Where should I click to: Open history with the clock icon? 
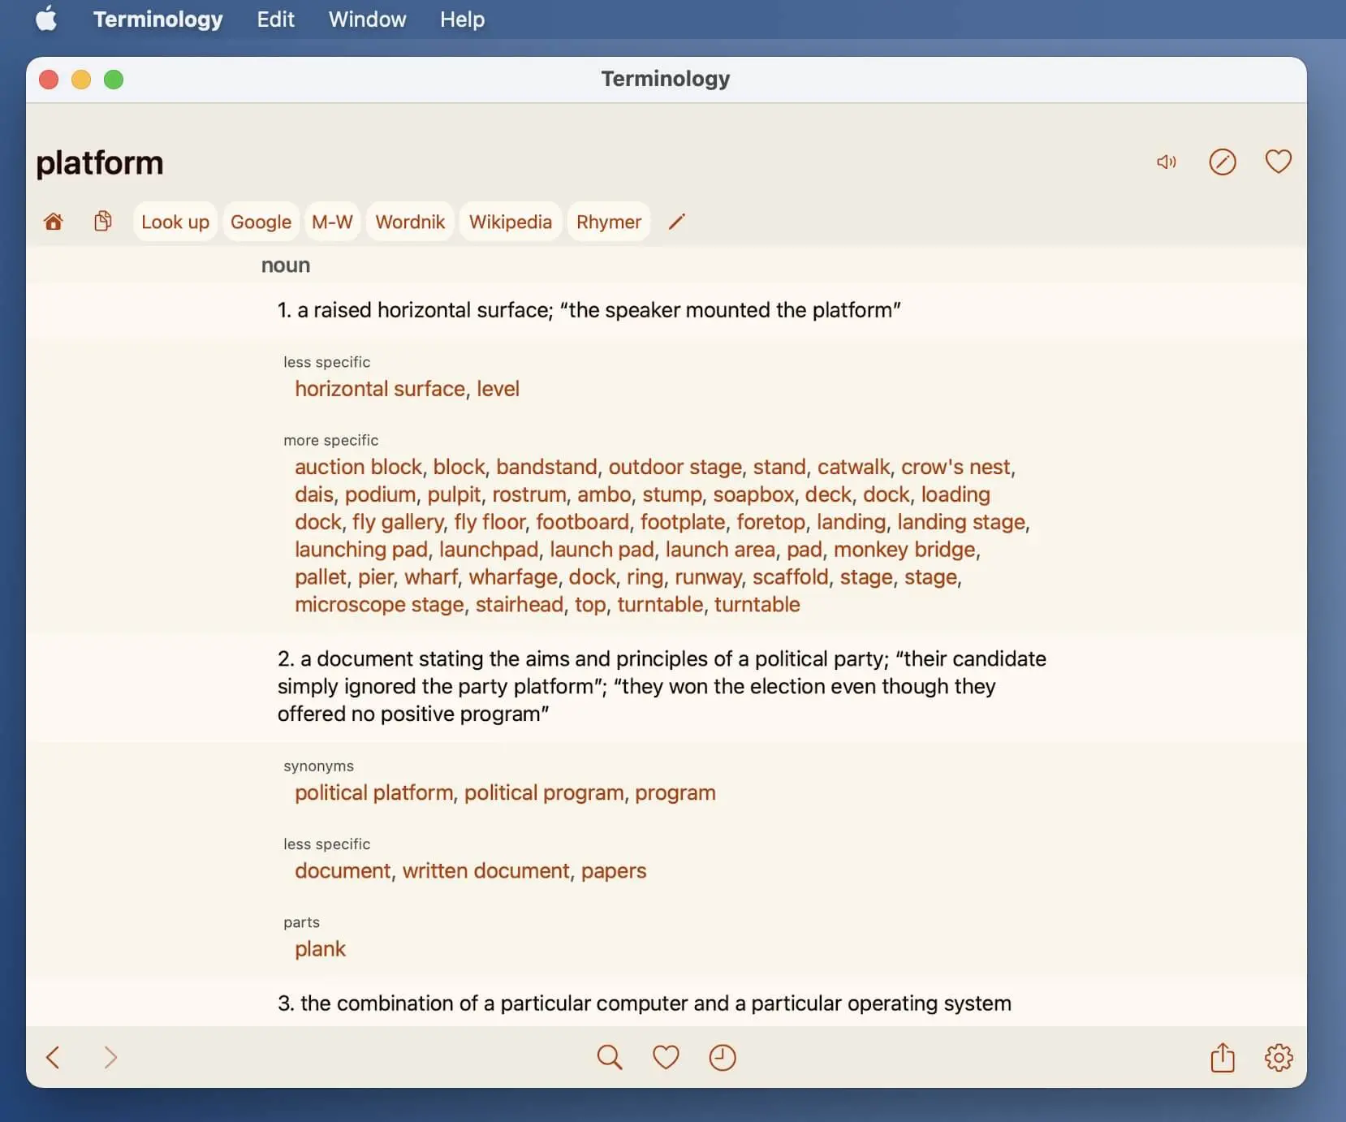point(723,1057)
